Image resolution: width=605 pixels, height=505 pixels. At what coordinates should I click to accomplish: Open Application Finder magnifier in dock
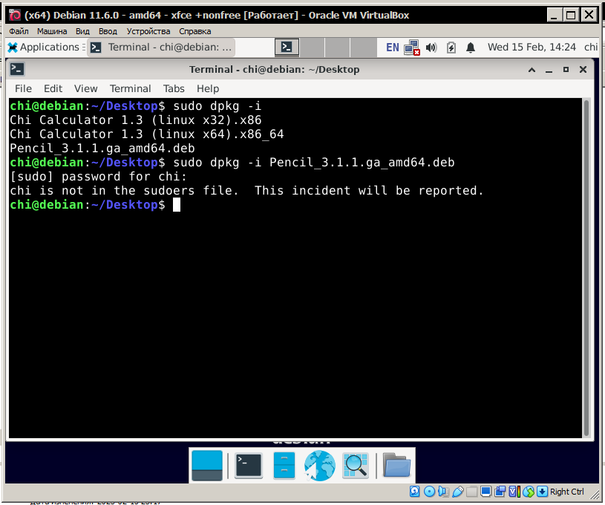[356, 466]
